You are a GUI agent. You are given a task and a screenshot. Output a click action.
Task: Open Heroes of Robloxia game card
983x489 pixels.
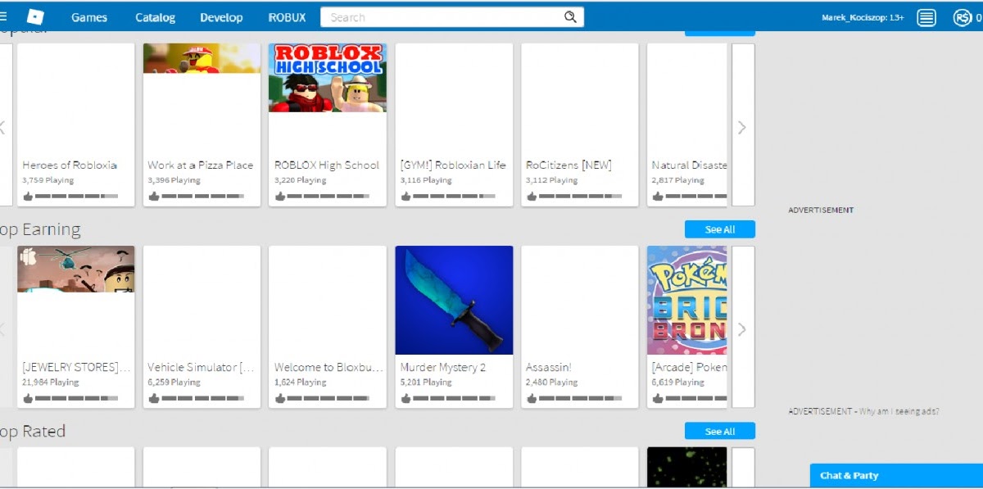(75, 125)
